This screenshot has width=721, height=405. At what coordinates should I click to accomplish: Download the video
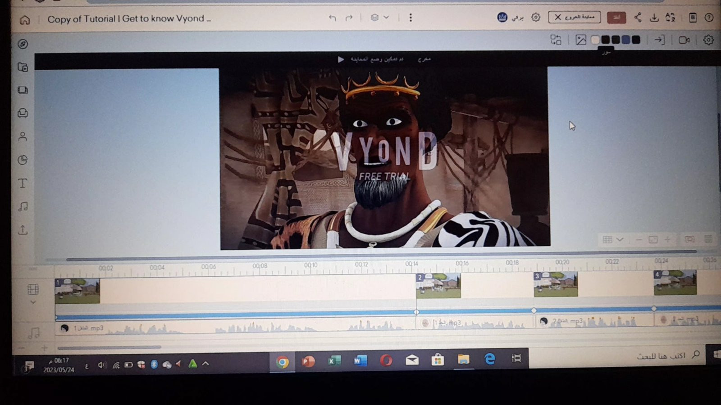click(x=654, y=18)
